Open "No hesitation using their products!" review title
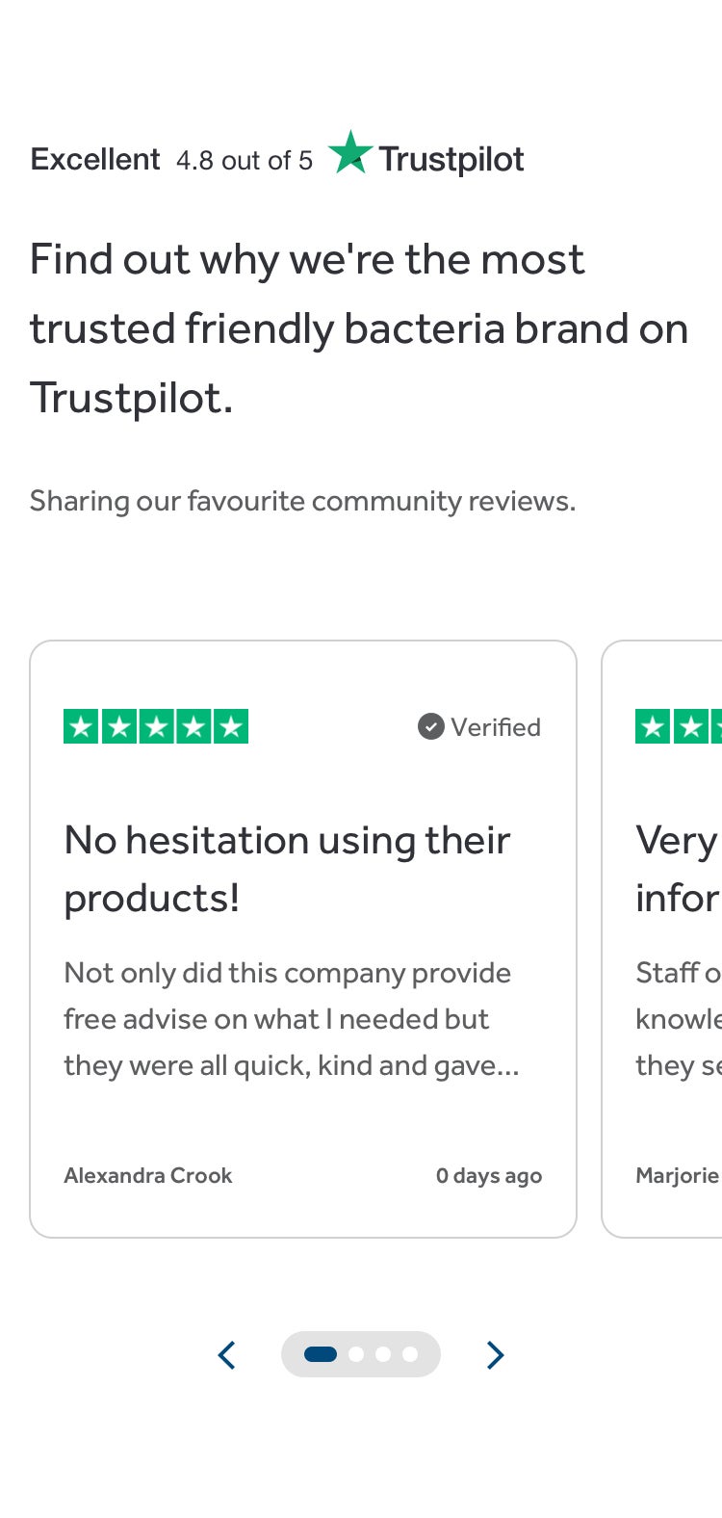722x1518 pixels. click(x=287, y=869)
